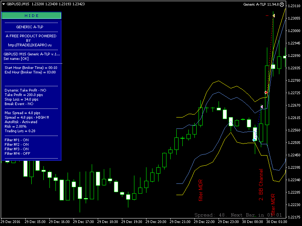Click the 1.22505 price on the scale
302x226 pixels.
(x=294, y=142)
